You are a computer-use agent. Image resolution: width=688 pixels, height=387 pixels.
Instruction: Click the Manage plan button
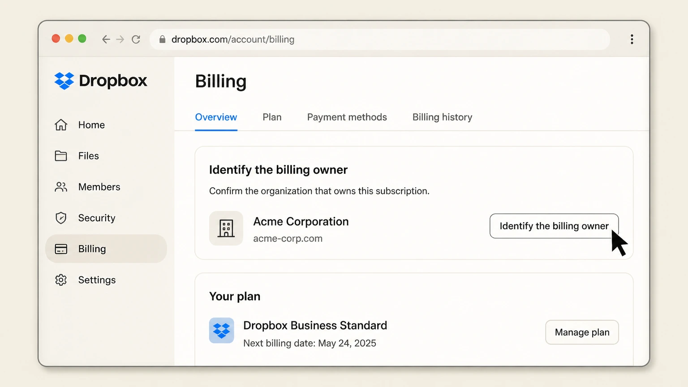click(x=582, y=332)
